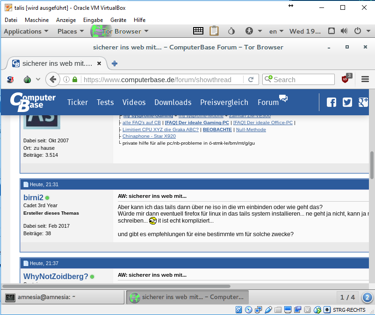Open the Tor Browser app menu

point(120,31)
